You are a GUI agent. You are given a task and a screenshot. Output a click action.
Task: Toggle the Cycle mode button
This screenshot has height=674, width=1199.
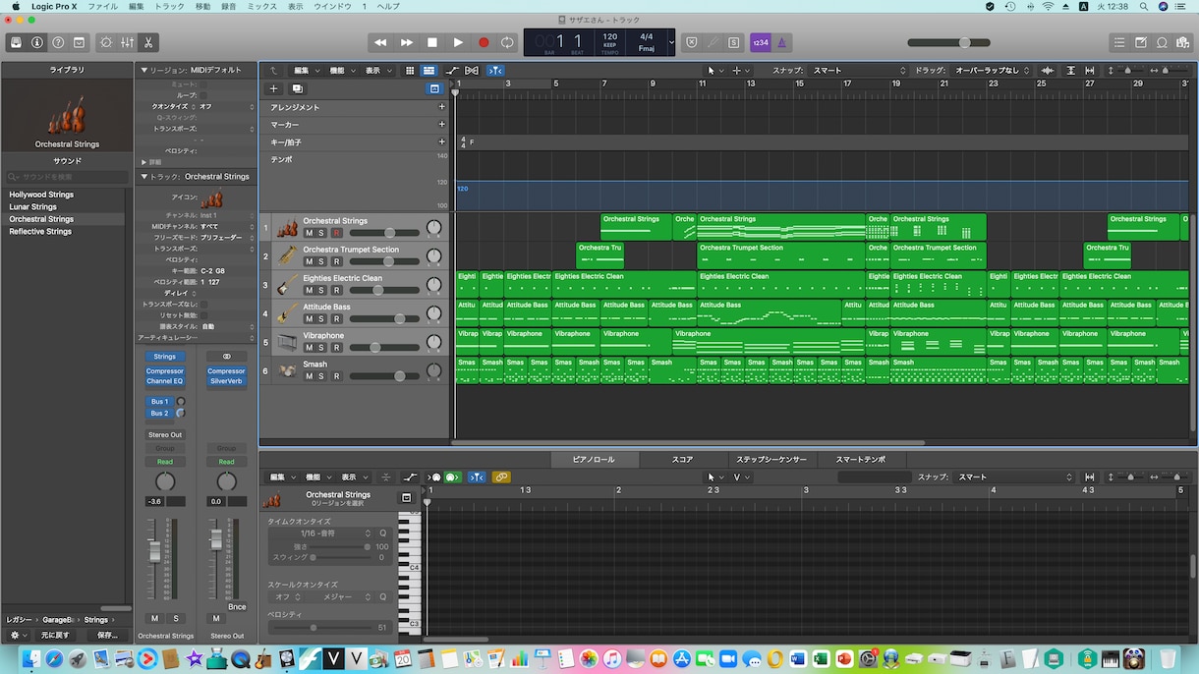[x=507, y=42]
